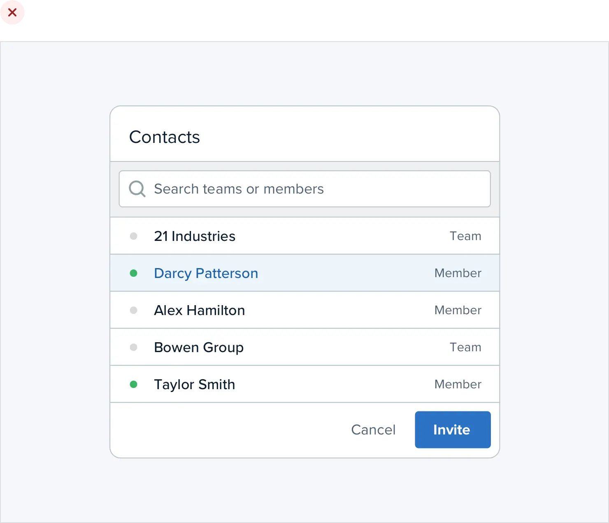The width and height of the screenshot is (609, 523).
Task: Click green status dot beside Darcy Patterson
Action: coord(133,273)
